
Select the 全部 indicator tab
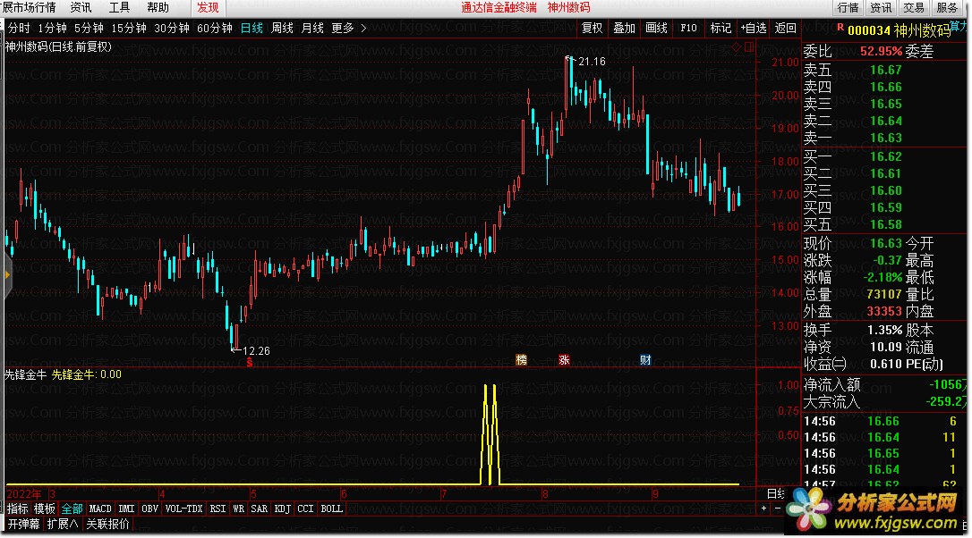72,509
